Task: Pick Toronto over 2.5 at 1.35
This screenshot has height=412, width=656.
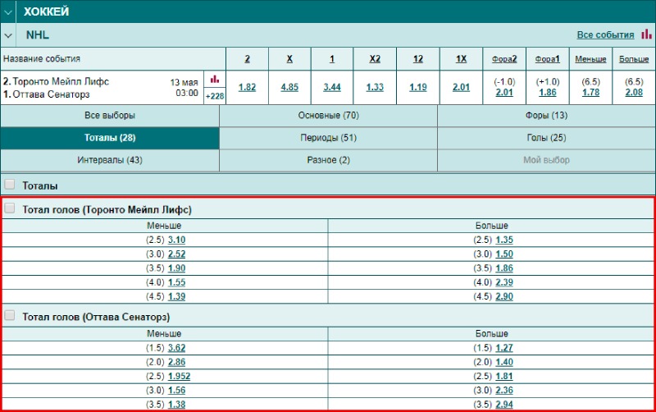Action: click(504, 240)
